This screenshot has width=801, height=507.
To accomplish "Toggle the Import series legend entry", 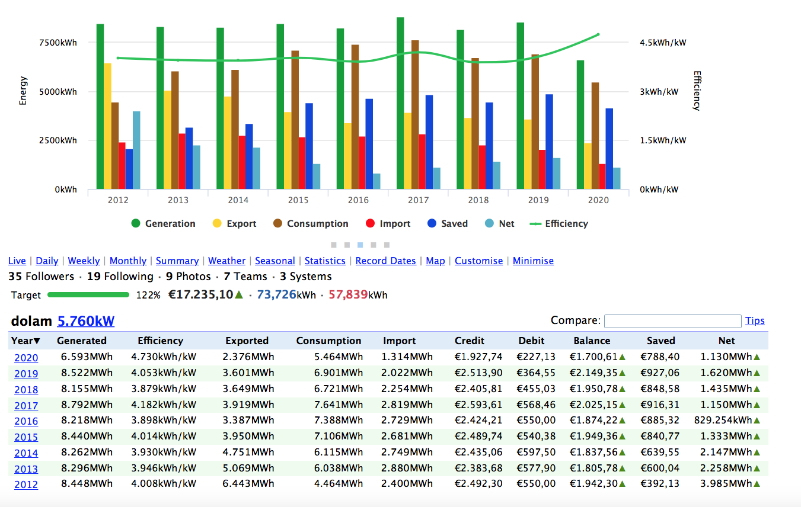I will [388, 224].
